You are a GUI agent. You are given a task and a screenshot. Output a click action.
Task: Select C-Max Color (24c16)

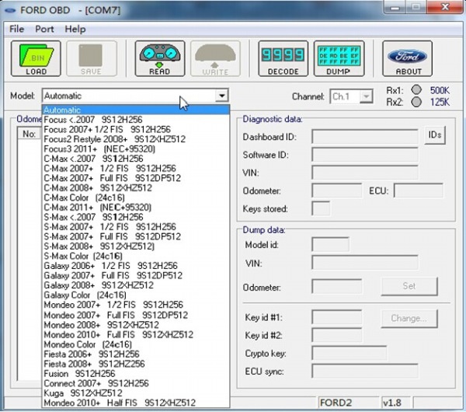click(x=136, y=197)
